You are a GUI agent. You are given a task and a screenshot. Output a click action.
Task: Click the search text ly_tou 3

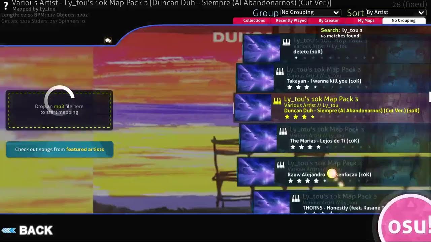pos(352,30)
